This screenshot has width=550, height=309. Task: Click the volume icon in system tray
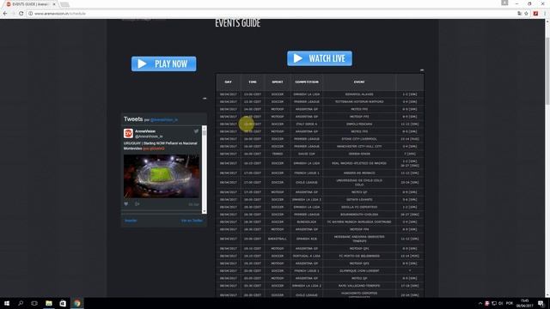coord(501,303)
